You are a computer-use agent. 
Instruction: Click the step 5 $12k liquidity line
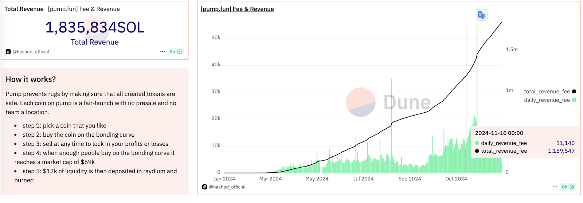coord(96,176)
